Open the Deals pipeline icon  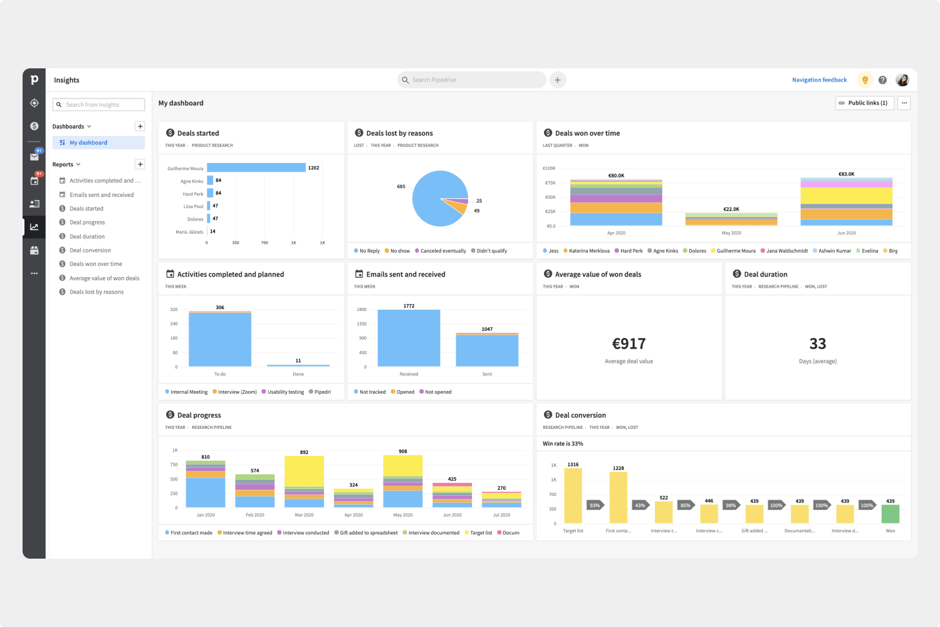pos(34,125)
